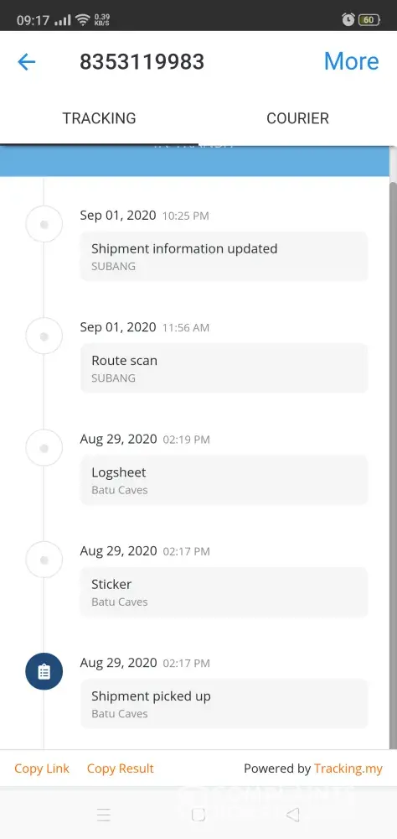Switch to the COURIER tab
Image resolution: width=397 pixels, height=839 pixels.
click(297, 118)
